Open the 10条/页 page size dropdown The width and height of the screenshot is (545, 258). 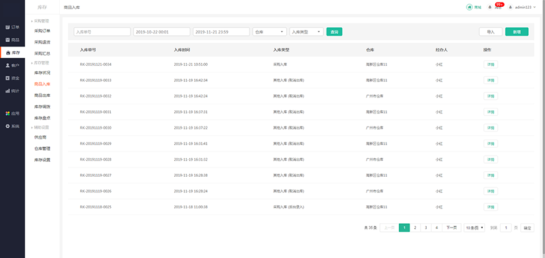(475, 228)
